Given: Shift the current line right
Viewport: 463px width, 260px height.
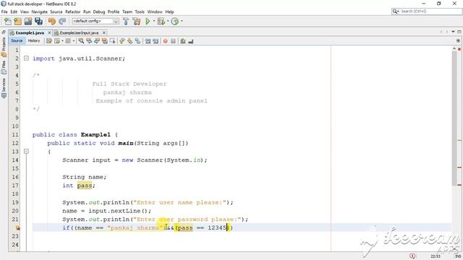Looking at the screenshot, I should point(156,41).
